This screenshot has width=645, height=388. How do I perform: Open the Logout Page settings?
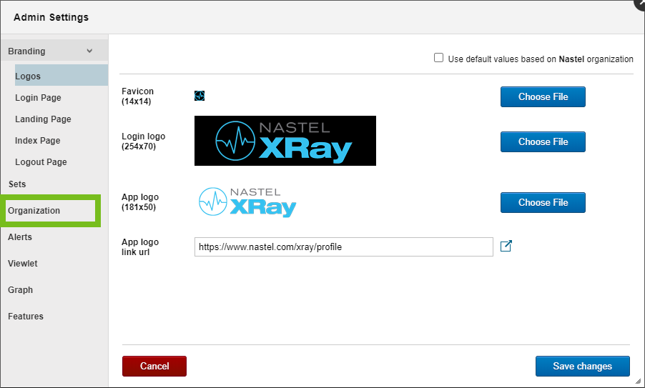(x=41, y=162)
